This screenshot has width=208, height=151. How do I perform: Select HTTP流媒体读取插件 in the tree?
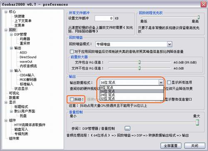[x=30, y=125]
